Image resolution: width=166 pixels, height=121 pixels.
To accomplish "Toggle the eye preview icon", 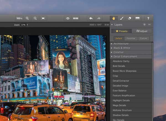I will coord(68,19).
